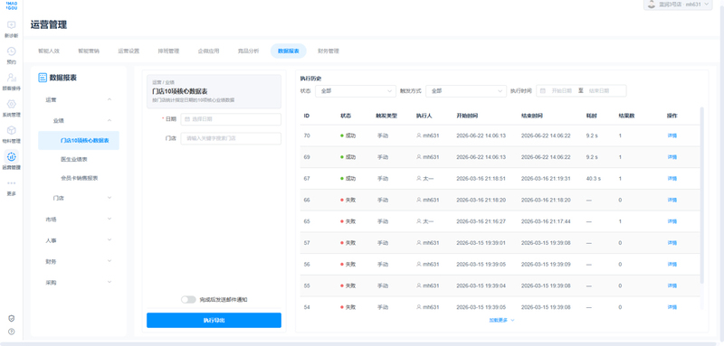The image size is (724, 346).
Task: Expand the 门店 tree section
Action: point(110,198)
